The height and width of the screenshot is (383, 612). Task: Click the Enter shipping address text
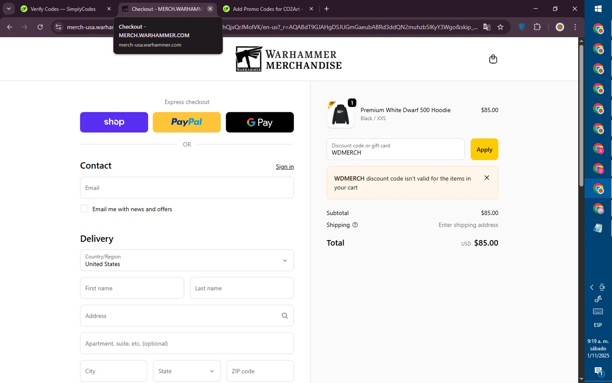click(x=468, y=225)
